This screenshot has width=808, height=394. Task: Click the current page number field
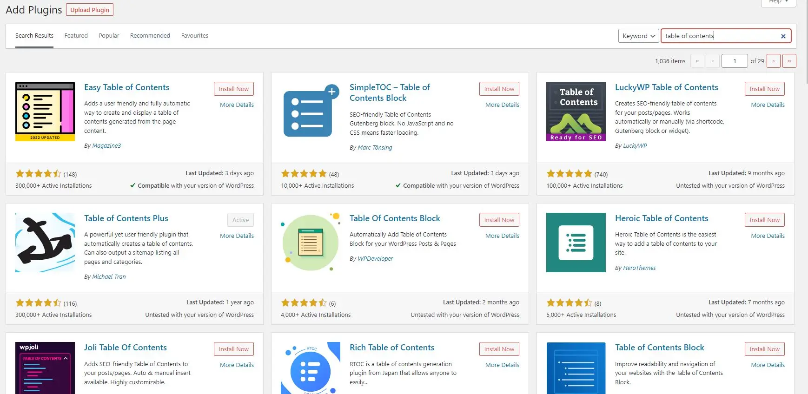pyautogui.click(x=735, y=61)
